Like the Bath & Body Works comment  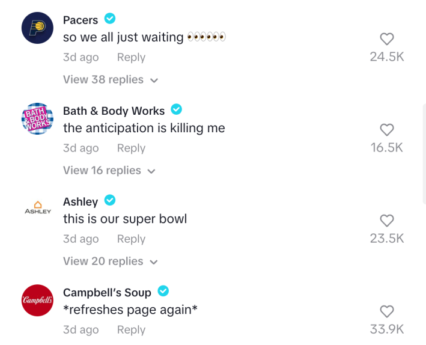tap(387, 130)
